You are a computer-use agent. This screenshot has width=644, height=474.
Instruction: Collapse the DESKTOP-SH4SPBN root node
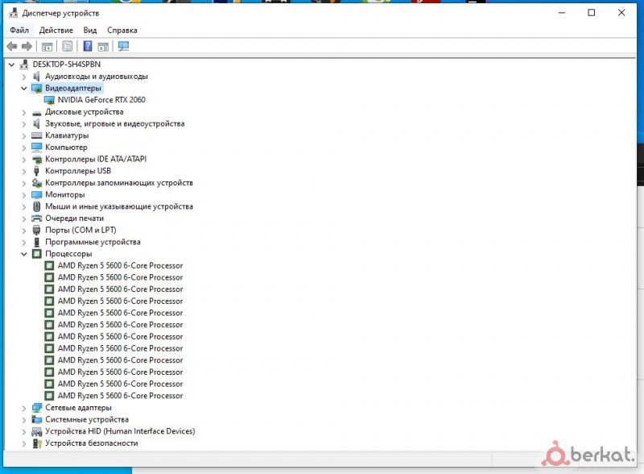coord(11,64)
